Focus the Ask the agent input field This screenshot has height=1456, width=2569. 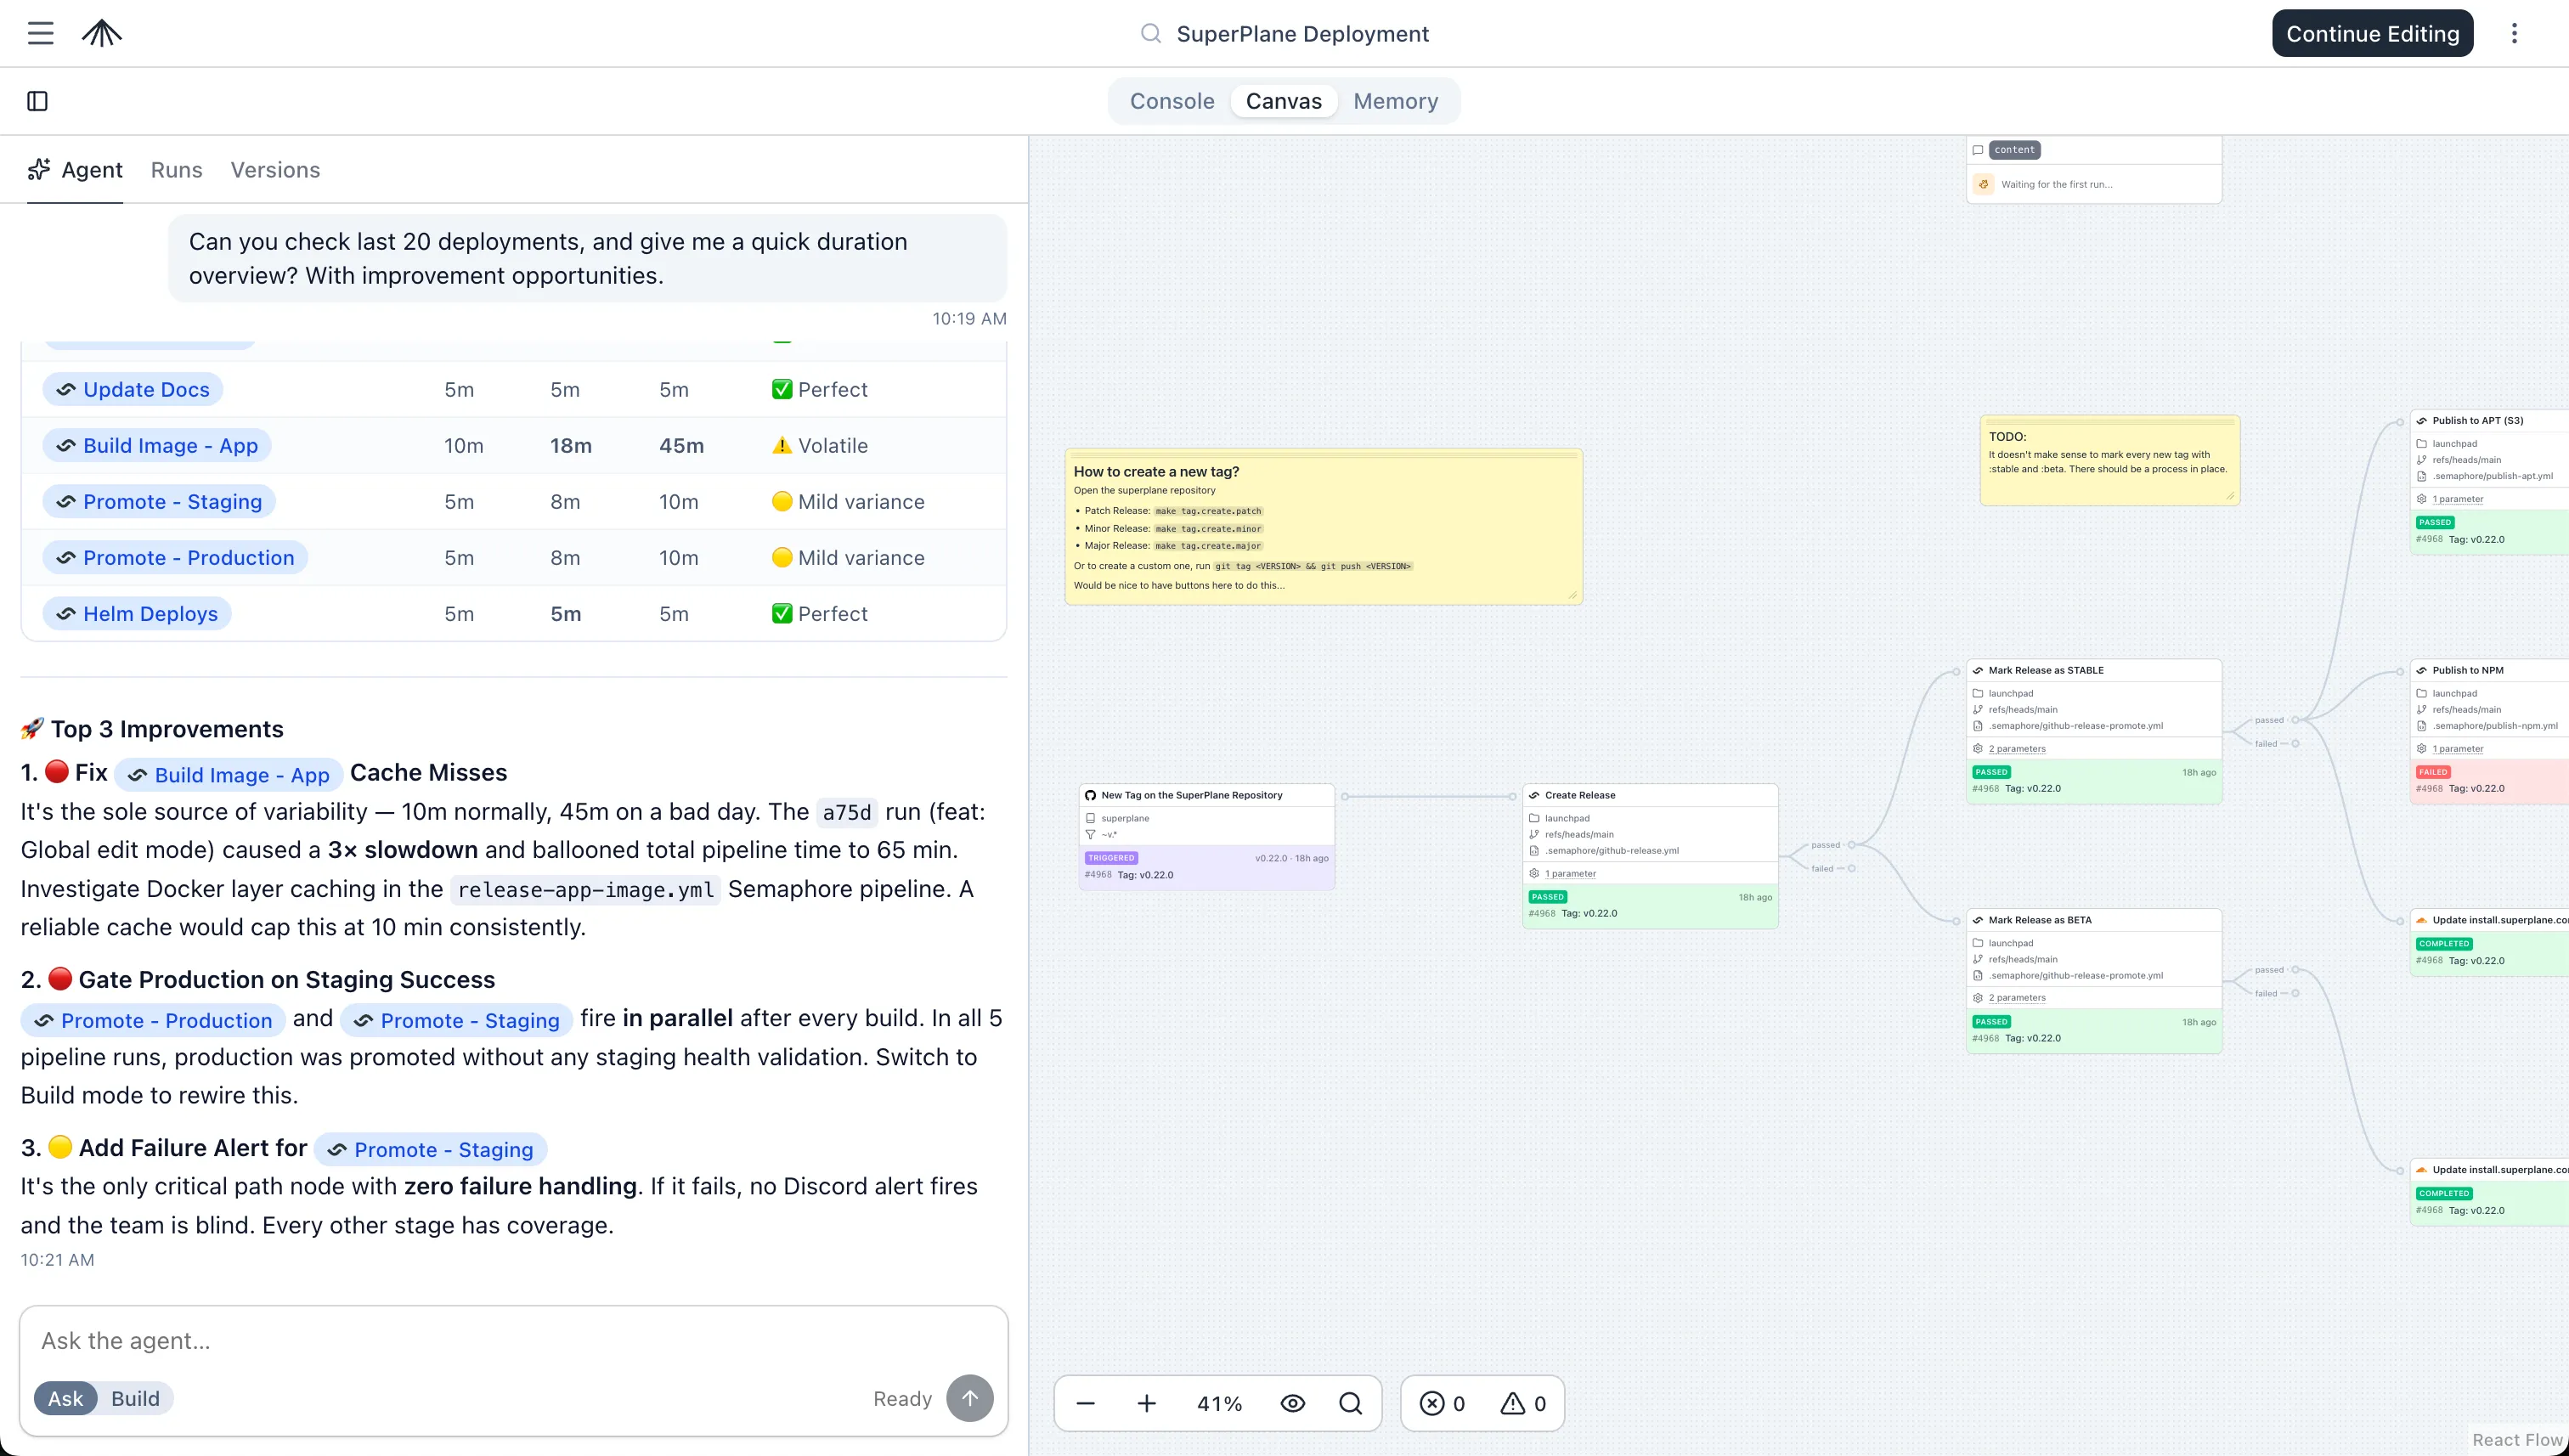(x=514, y=1340)
